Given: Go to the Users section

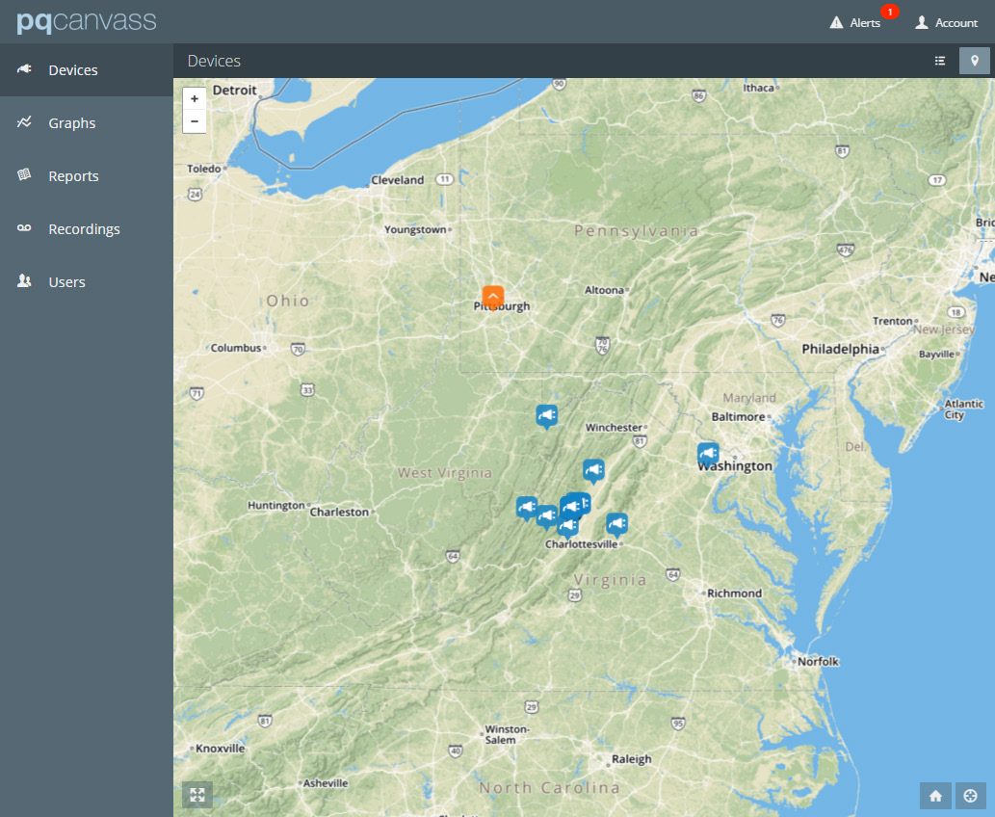Looking at the screenshot, I should point(66,281).
